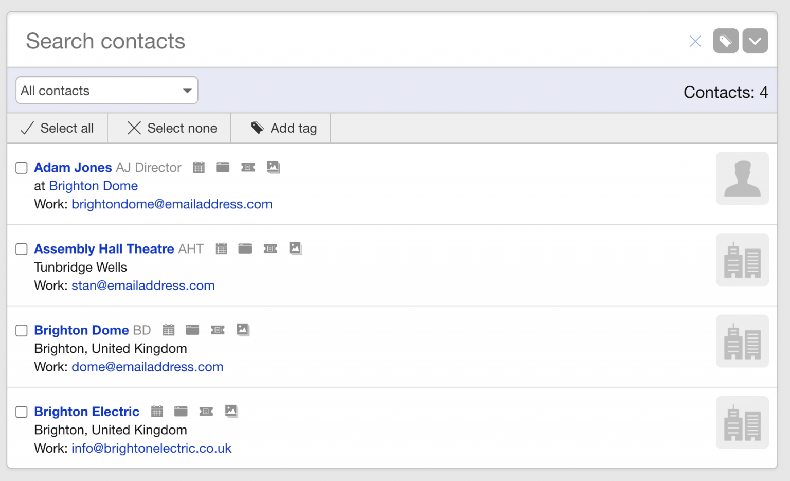Open Brighton Electric's calendar icon
The width and height of the screenshot is (790, 481).
(157, 411)
